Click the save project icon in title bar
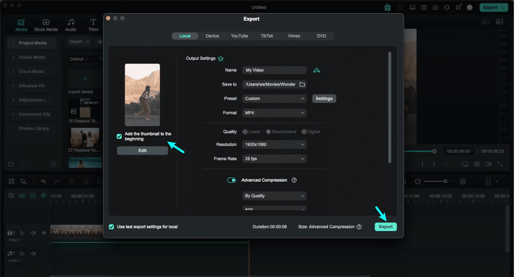The image size is (515, 277). (x=424, y=7)
